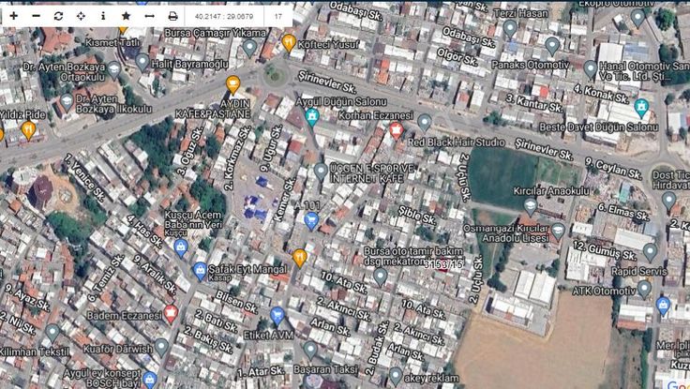The height and width of the screenshot is (389, 690).
Task: Click the Yıldız Pide restaurant marker
Action: coord(29,130)
